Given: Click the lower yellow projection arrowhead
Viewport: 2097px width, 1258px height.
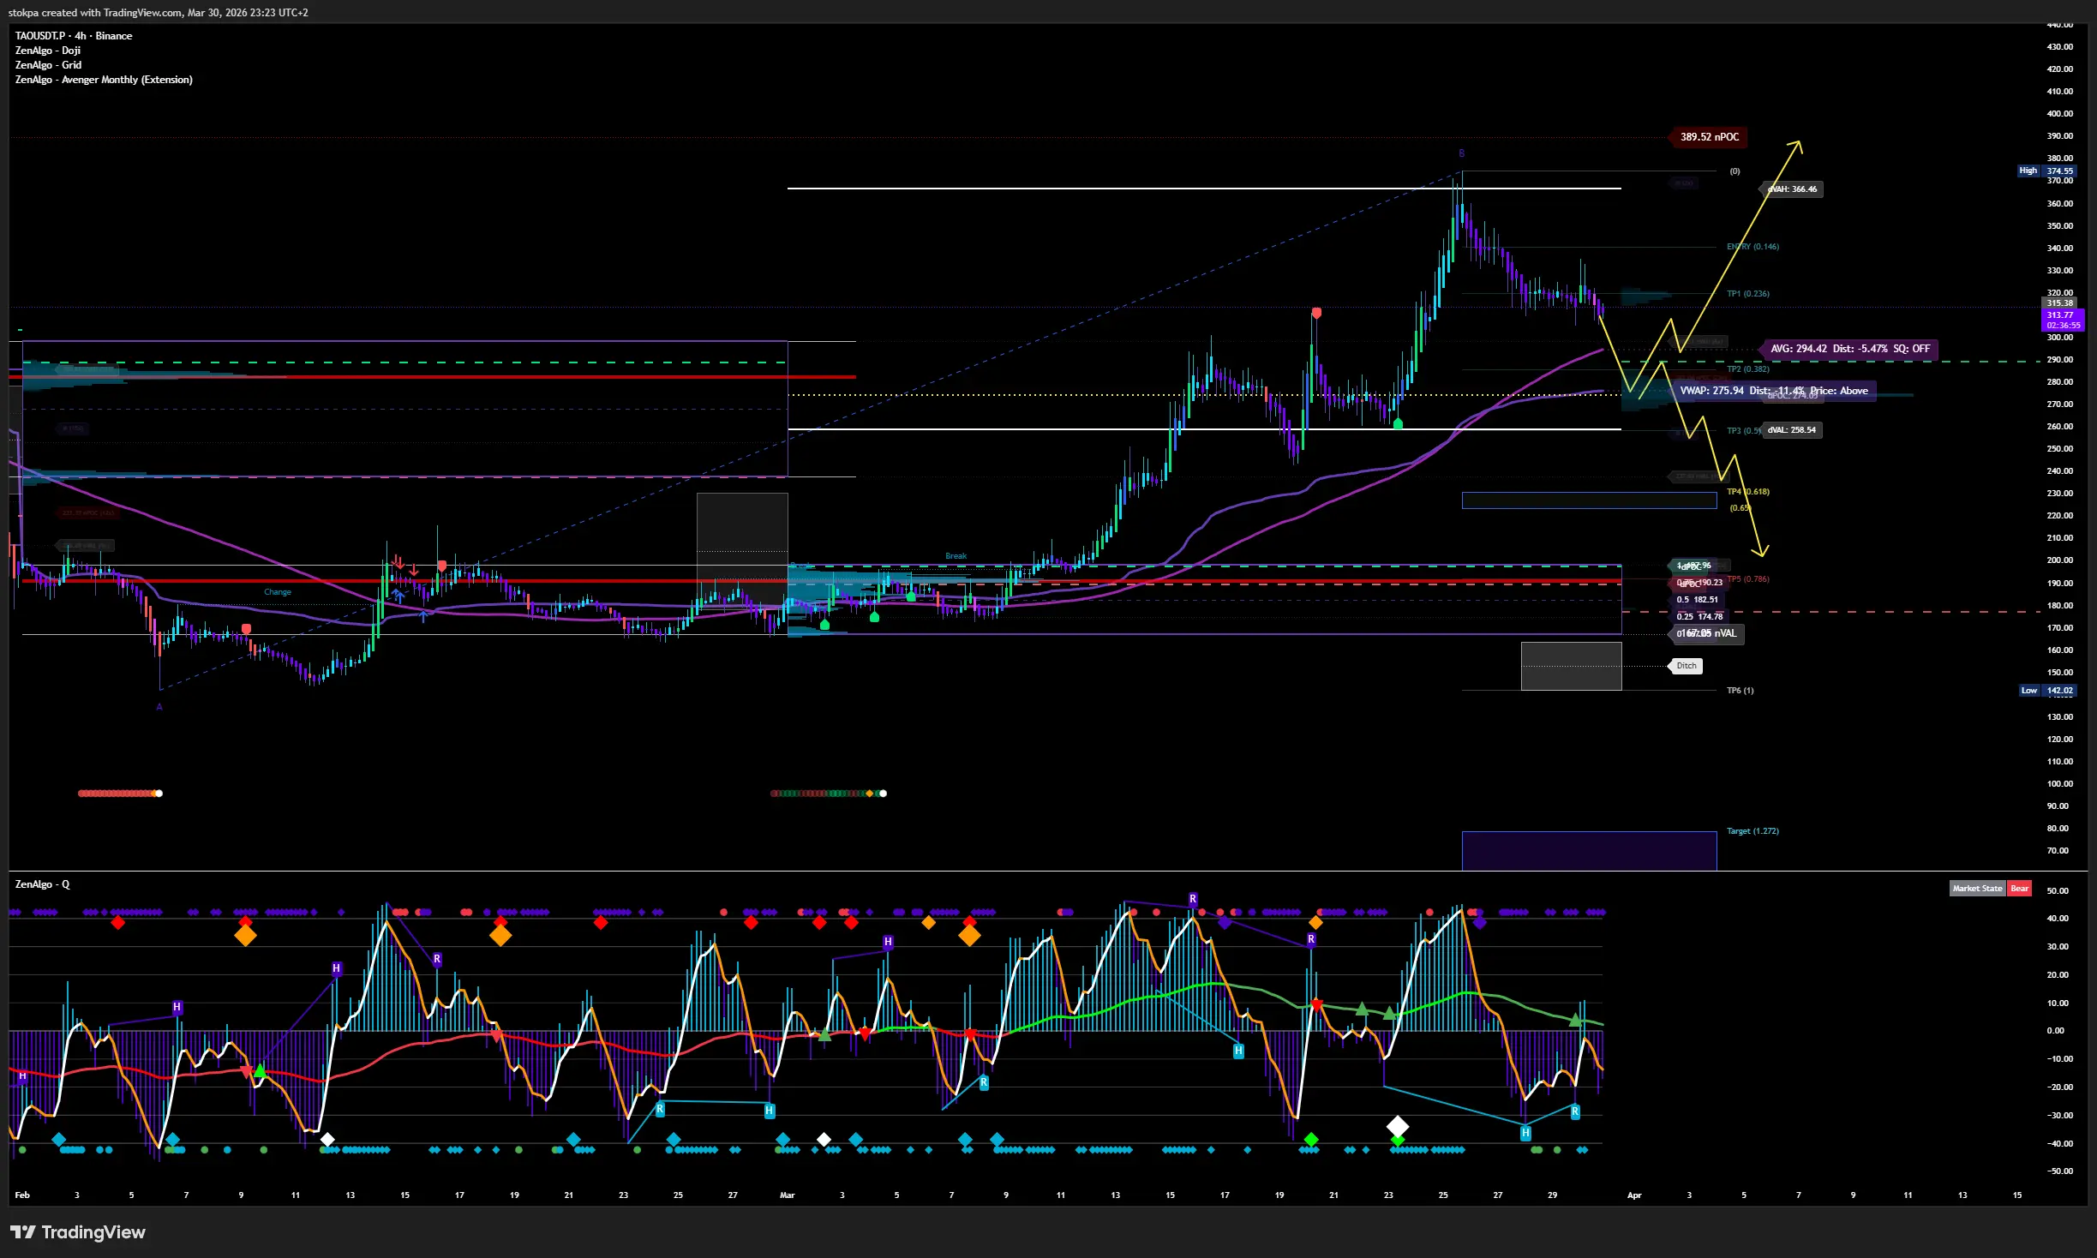Looking at the screenshot, I should (1761, 551).
